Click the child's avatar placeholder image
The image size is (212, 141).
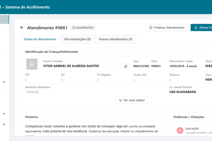pos(32,64)
